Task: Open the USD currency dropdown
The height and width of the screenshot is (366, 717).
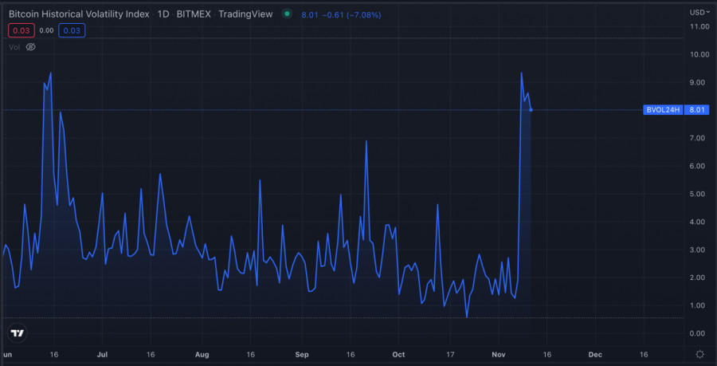Action: pos(698,12)
